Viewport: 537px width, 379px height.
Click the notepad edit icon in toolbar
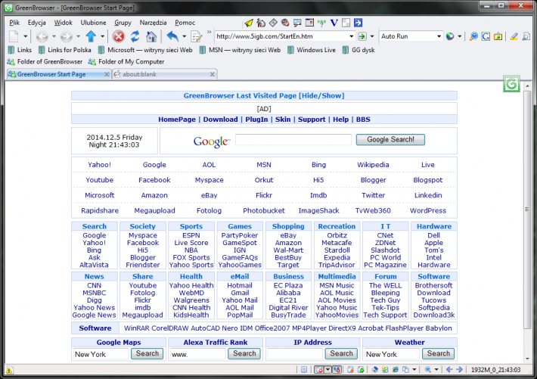[x=197, y=36]
